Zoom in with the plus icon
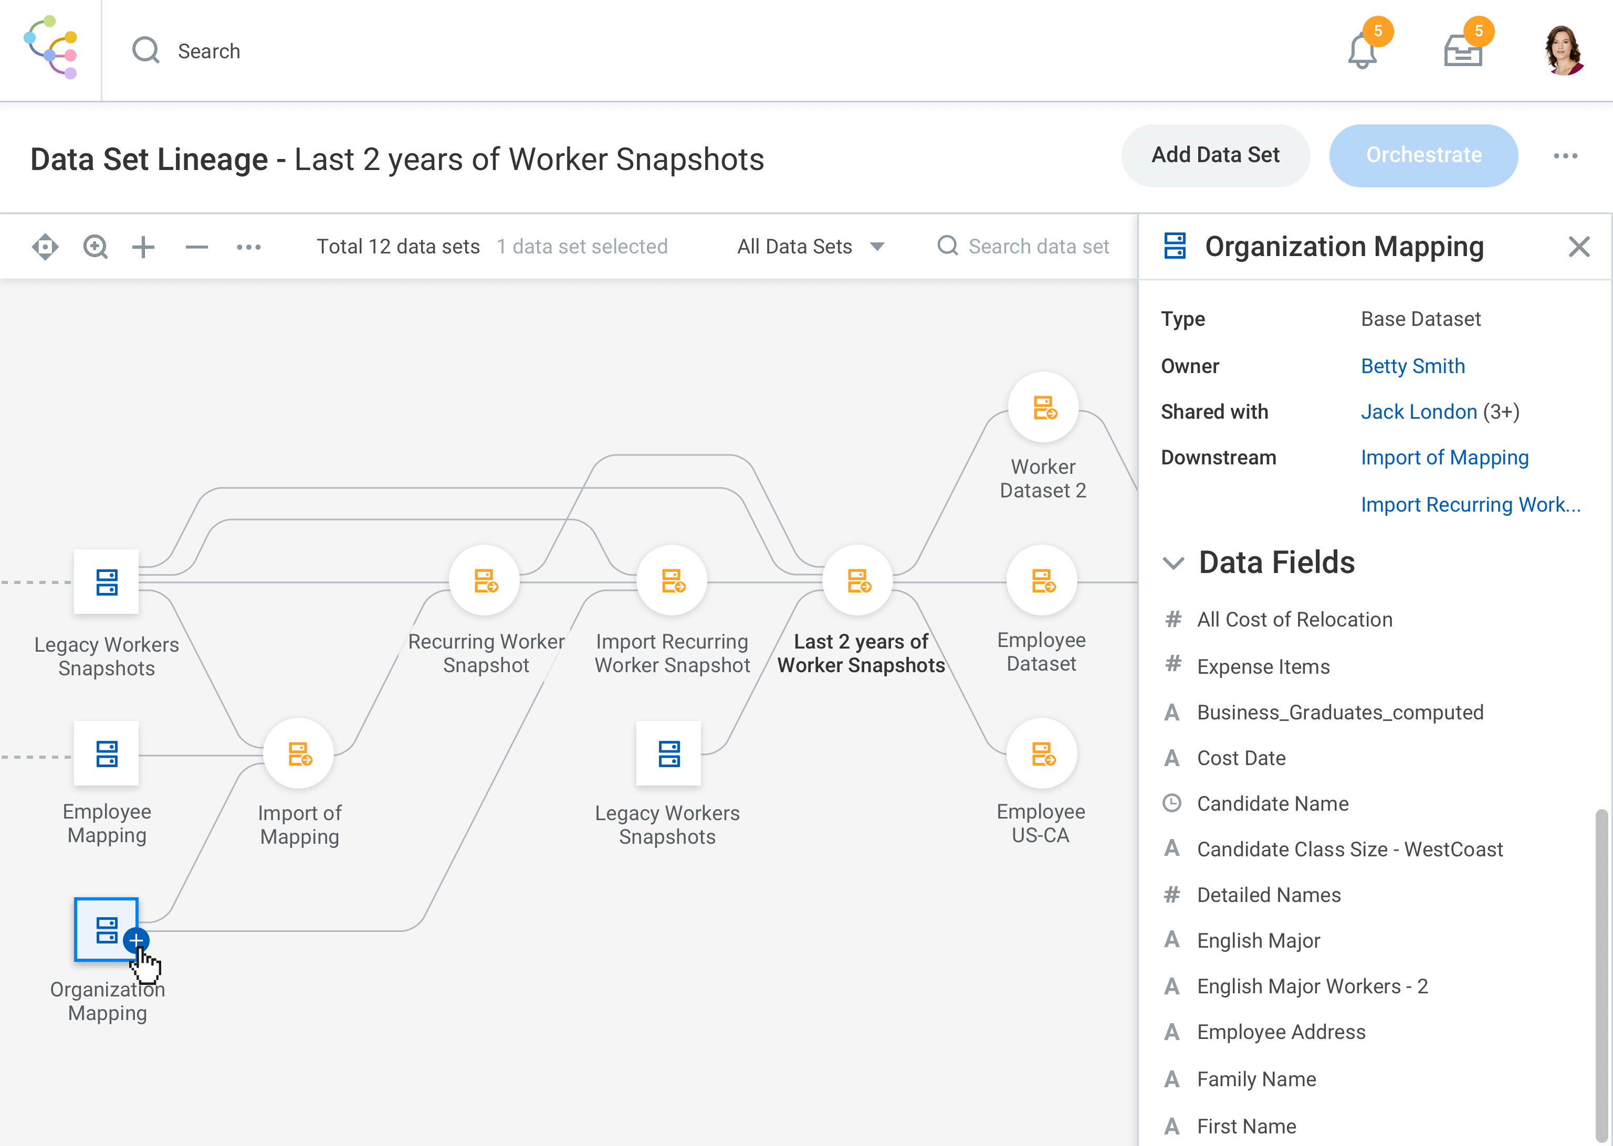This screenshot has width=1613, height=1146. [x=143, y=247]
